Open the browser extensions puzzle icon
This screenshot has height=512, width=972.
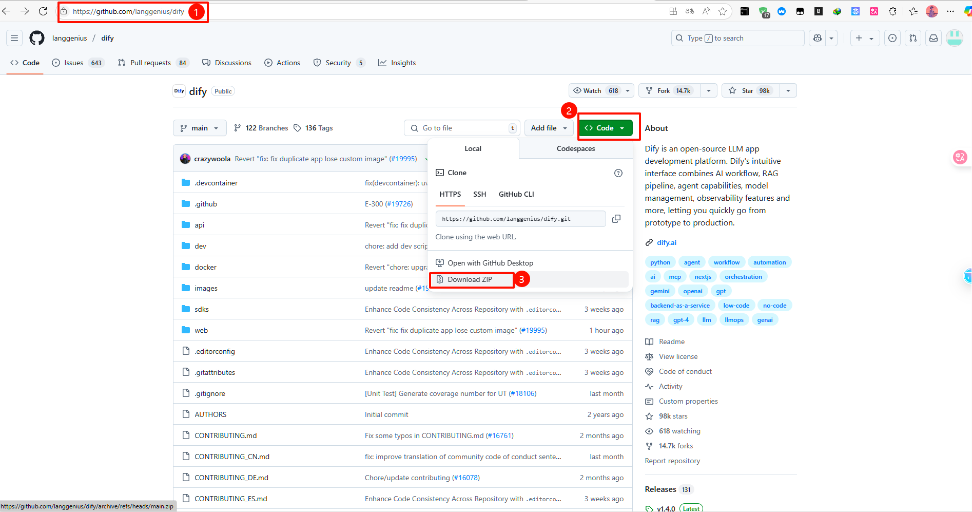[x=892, y=11]
